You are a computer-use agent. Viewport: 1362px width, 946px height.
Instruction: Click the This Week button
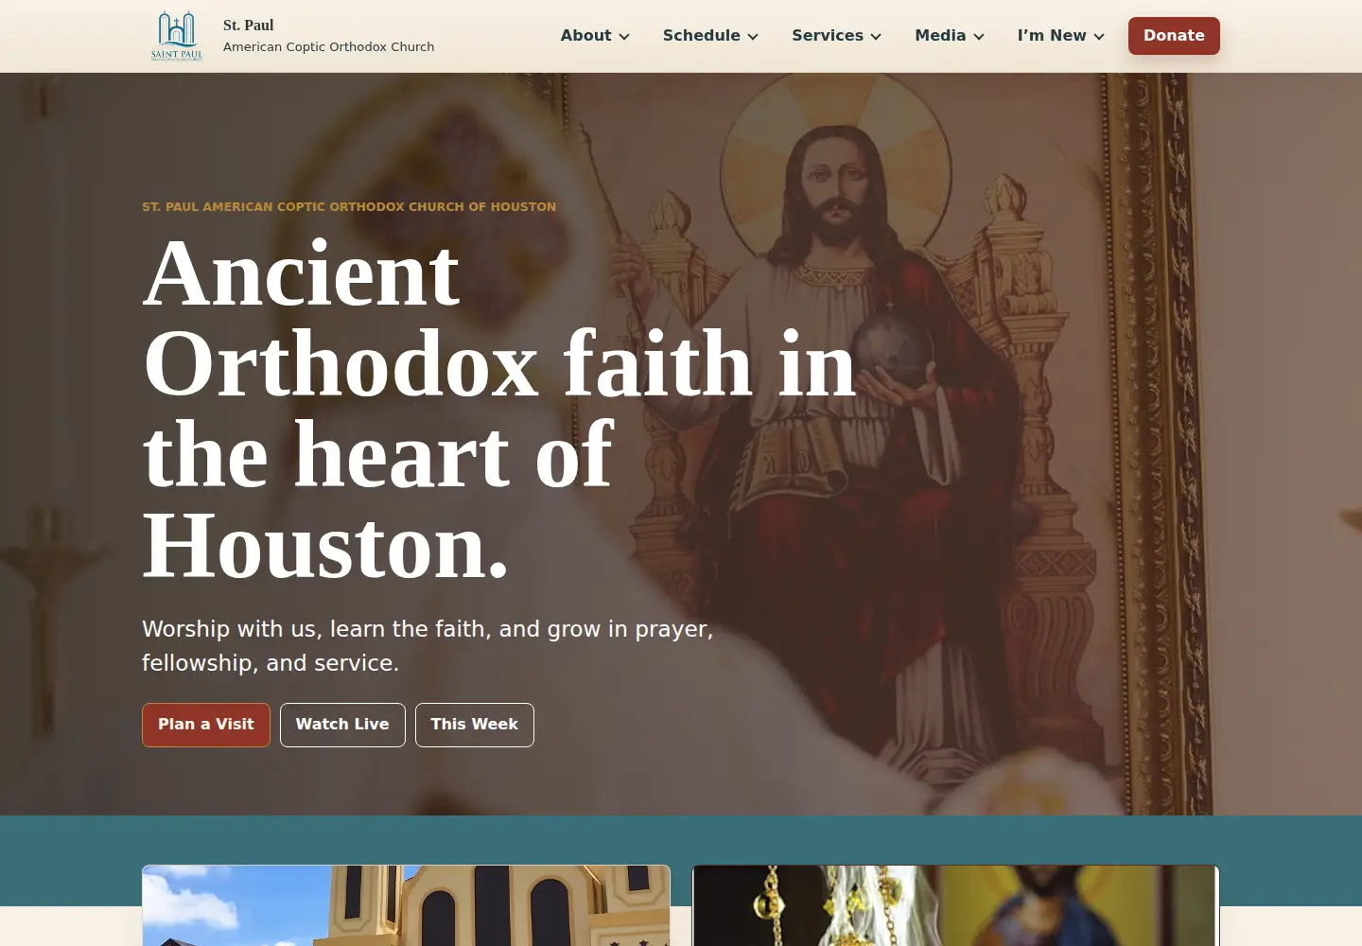(x=475, y=725)
